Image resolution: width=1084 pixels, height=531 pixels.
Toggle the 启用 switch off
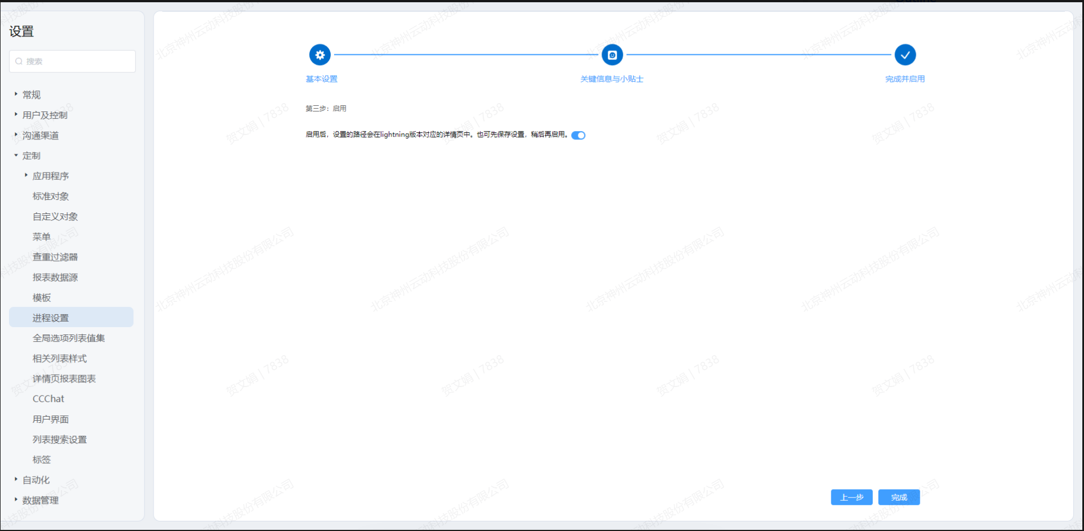coord(578,135)
